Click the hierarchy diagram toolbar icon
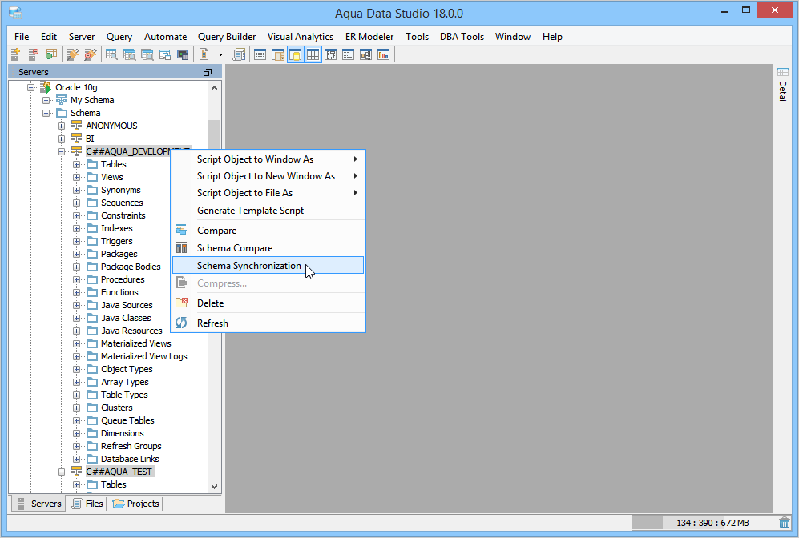The height and width of the screenshot is (538, 799). pyautogui.click(x=366, y=54)
